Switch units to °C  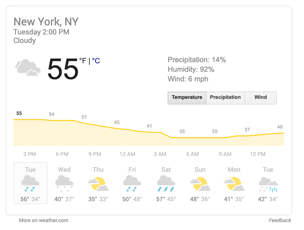point(96,61)
